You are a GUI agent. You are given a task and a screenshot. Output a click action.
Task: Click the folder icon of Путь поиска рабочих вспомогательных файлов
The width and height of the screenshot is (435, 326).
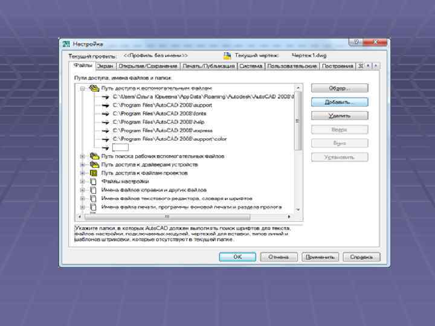94,156
